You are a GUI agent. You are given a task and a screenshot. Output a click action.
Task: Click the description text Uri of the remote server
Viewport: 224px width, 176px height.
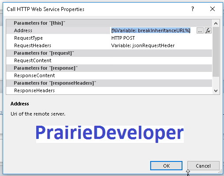38,114
